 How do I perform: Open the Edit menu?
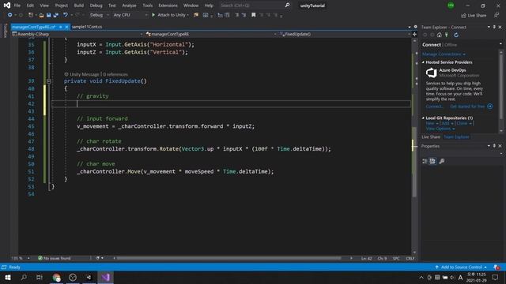point(30,6)
